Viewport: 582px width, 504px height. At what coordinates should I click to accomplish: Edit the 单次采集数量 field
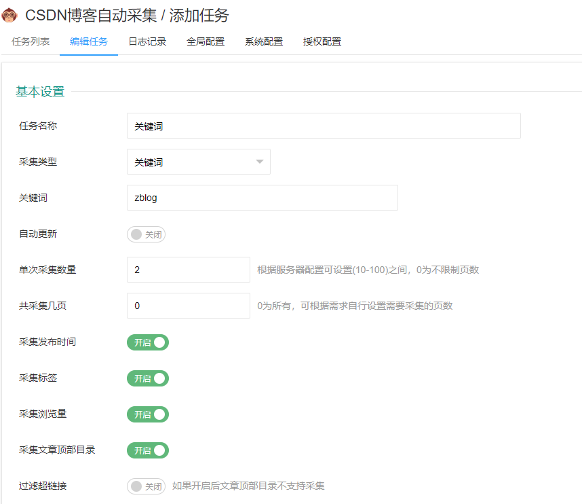coord(189,270)
